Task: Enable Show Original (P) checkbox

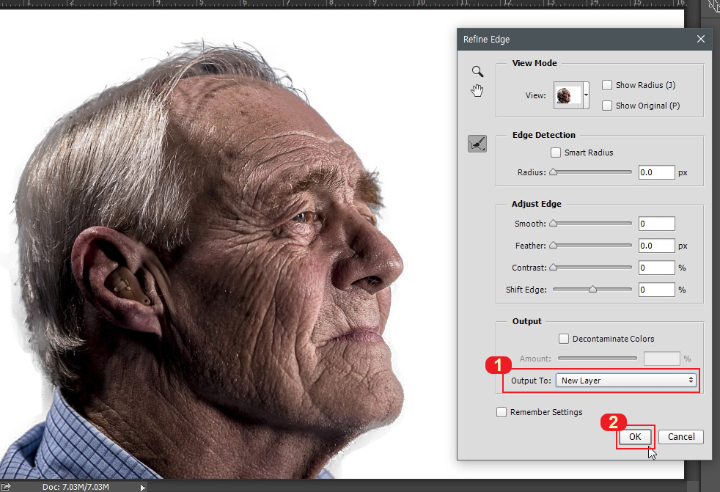Action: pos(607,106)
